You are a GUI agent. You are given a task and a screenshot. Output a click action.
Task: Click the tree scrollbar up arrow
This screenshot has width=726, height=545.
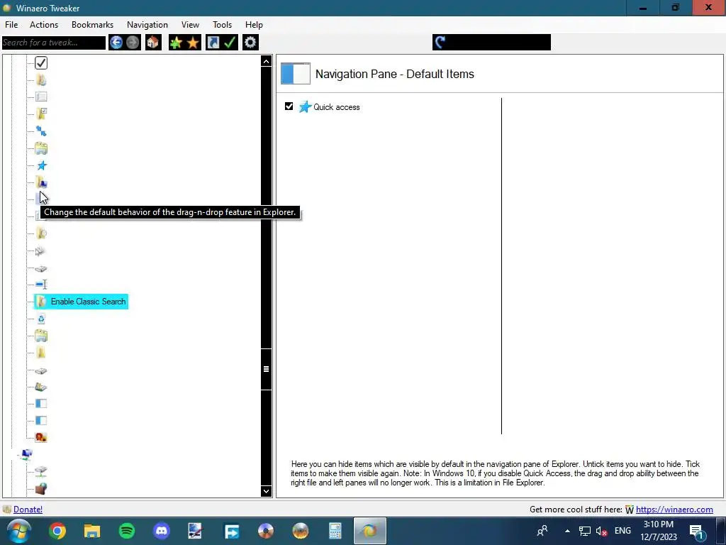267,61
